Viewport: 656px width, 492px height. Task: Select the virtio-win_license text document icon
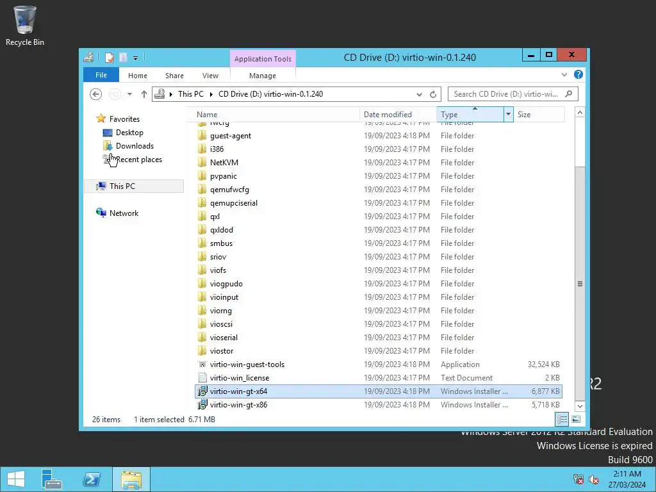(x=202, y=378)
